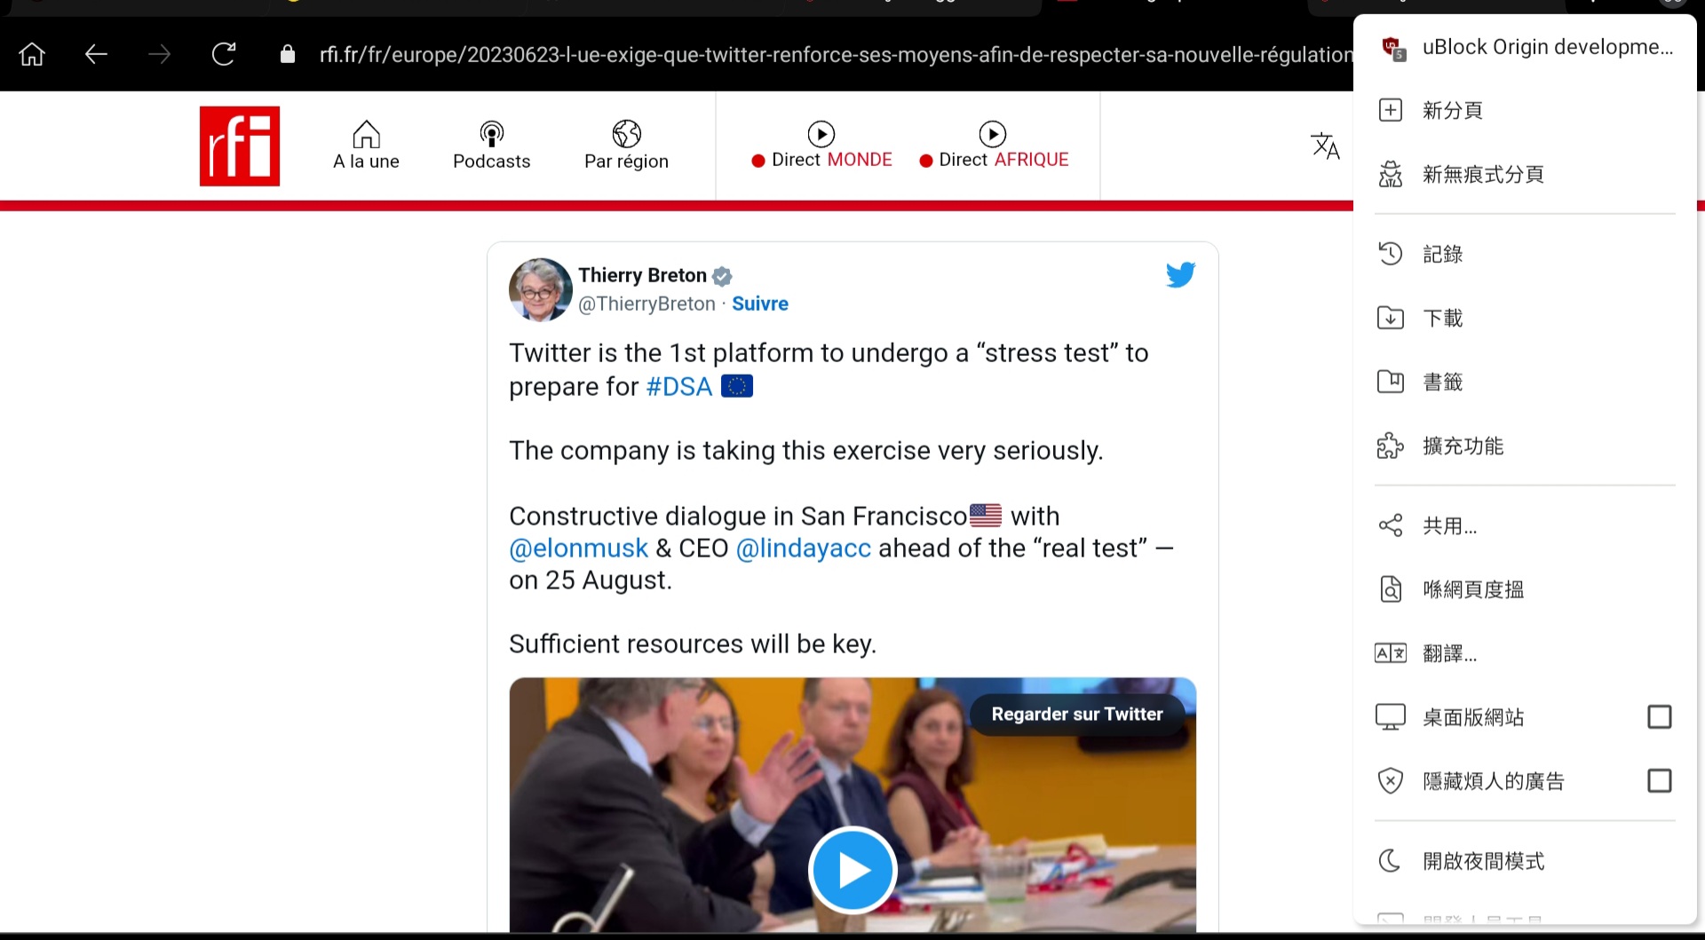Play the embedded tweet video
This screenshot has height=940, width=1705.
[852, 871]
